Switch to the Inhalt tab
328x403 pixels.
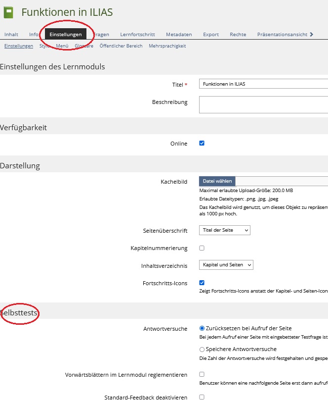click(11, 35)
